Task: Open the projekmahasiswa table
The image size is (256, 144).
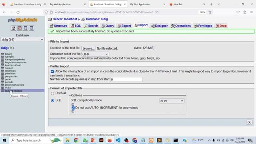Action: tap(14, 85)
